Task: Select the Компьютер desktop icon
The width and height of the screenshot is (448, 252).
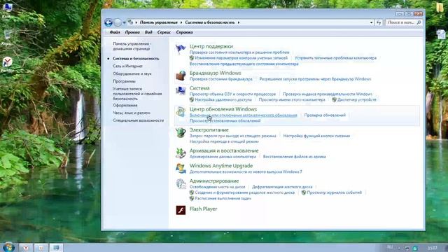Action: pos(7,10)
